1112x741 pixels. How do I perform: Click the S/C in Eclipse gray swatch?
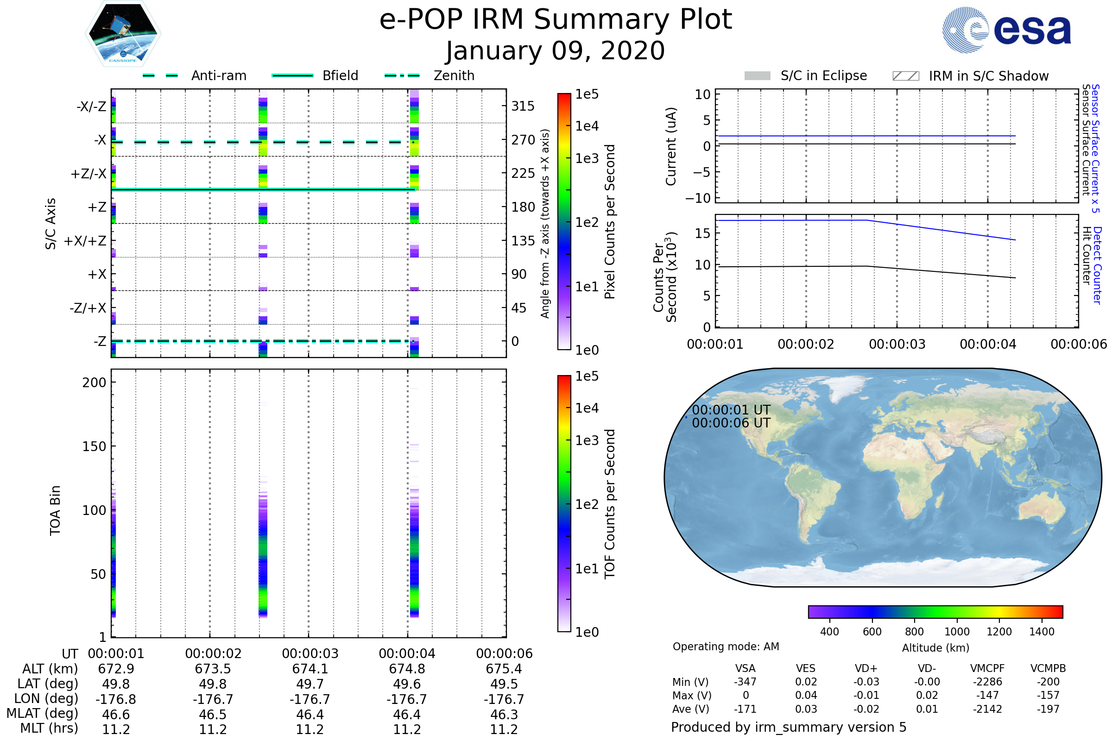pos(757,76)
